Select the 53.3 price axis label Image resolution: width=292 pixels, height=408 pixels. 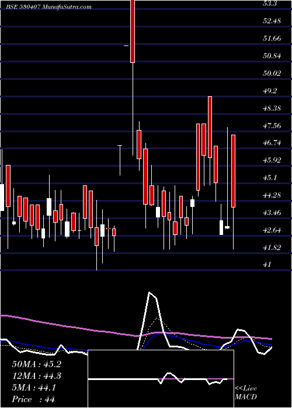271,3
